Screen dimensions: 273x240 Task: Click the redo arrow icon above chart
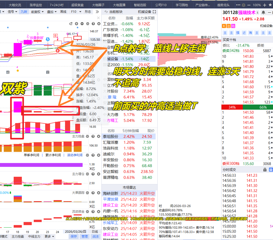pyautogui.click(x=71, y=24)
